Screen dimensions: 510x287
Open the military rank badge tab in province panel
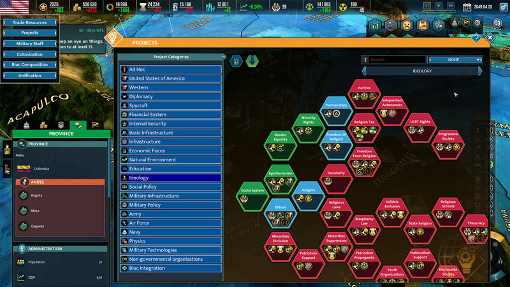61,125
